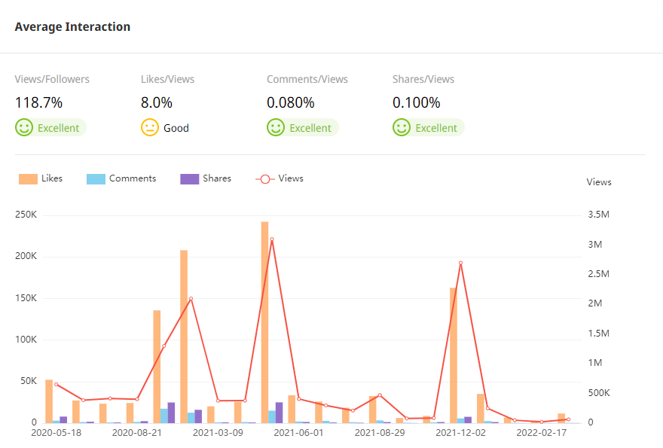Click the 8.0% Likes/Views value

157,102
